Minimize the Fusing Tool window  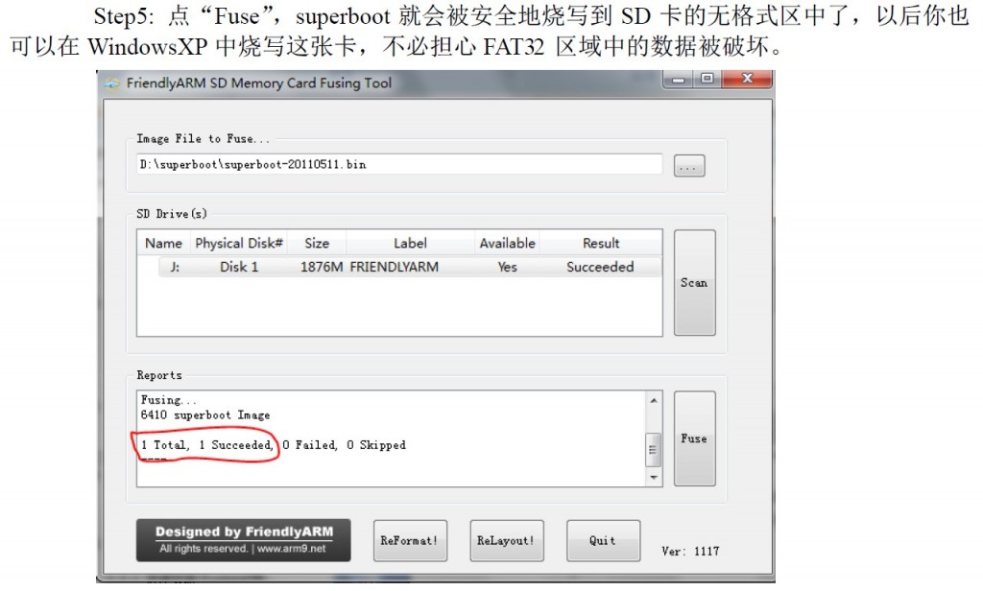[679, 80]
